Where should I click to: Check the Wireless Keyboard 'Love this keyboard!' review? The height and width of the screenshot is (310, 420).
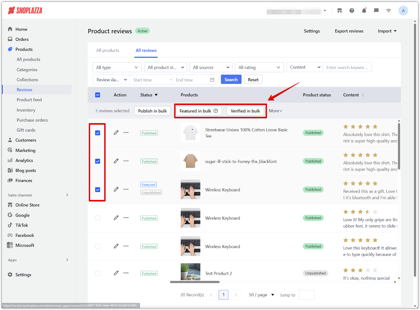click(x=98, y=246)
